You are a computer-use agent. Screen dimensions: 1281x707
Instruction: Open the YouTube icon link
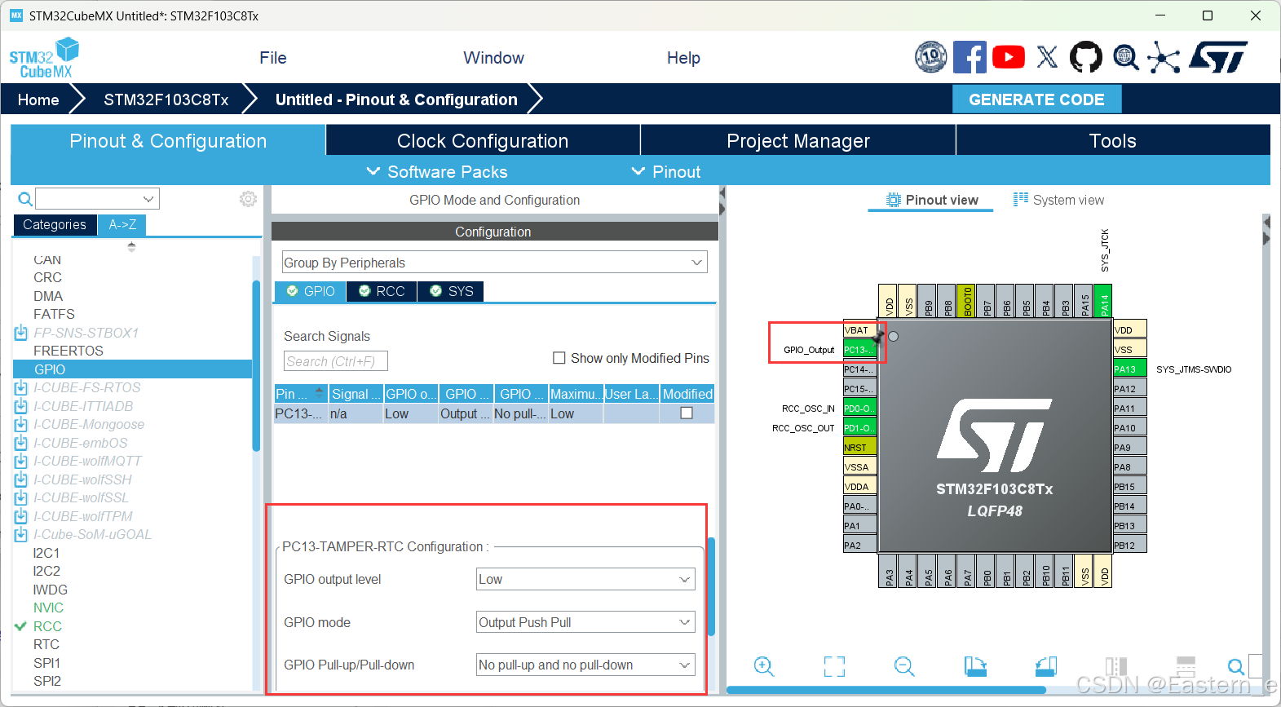[1009, 57]
